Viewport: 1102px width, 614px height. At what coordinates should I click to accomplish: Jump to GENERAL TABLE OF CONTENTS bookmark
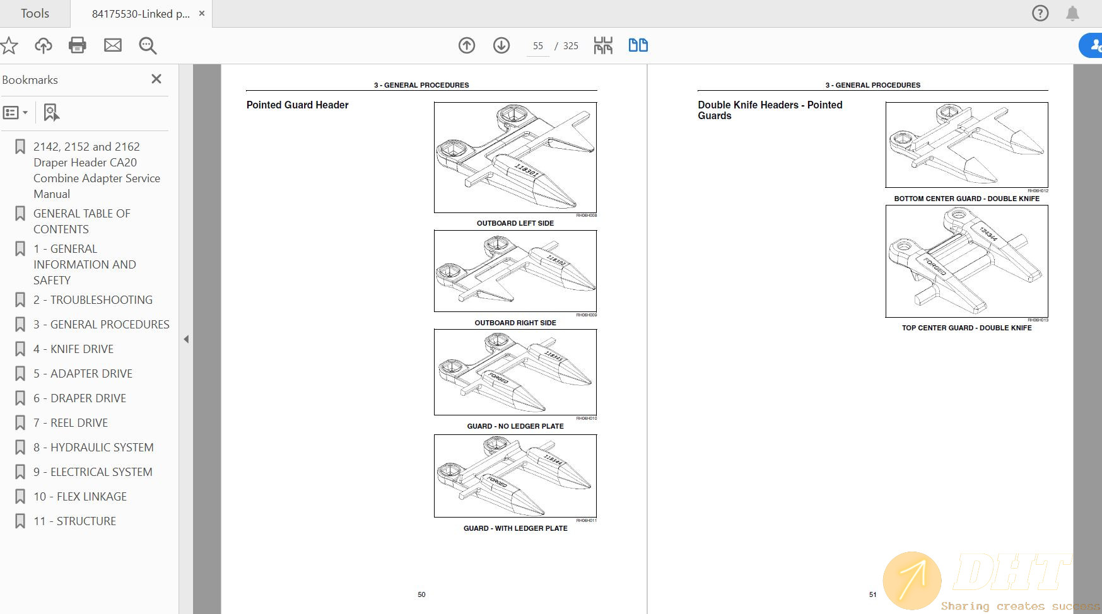point(81,221)
